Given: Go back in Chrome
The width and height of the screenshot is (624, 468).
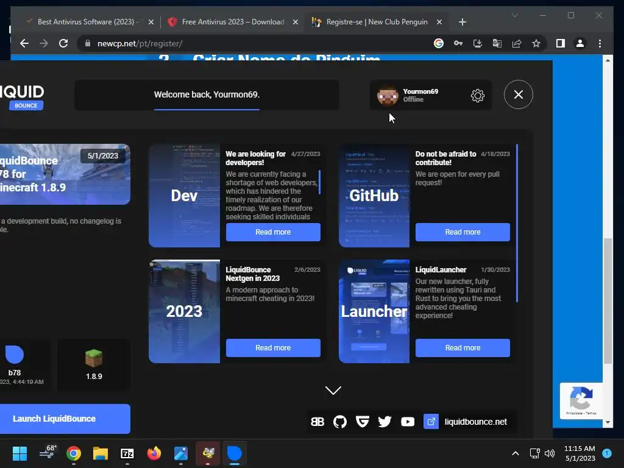Looking at the screenshot, I should (24, 43).
